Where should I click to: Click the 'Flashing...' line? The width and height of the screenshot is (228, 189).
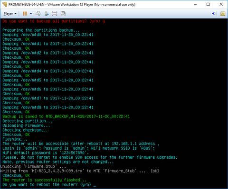point(15,139)
